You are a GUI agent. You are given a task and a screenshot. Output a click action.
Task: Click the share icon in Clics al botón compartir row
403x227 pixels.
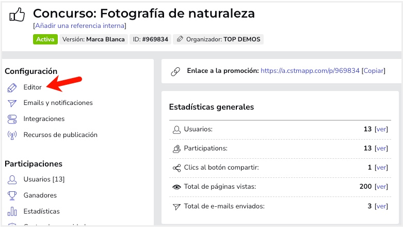point(176,168)
